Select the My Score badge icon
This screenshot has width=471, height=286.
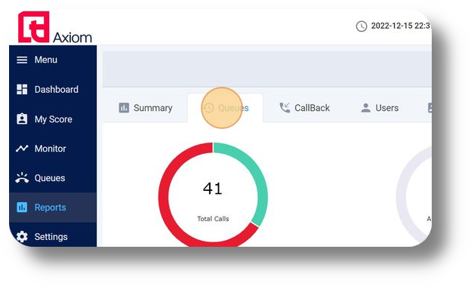[x=22, y=119]
